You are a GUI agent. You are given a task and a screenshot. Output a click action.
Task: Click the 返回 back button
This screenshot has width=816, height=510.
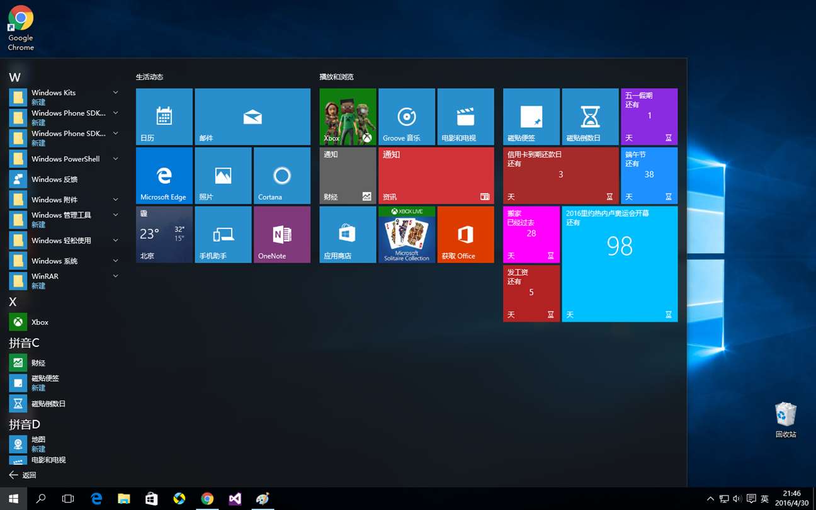click(x=23, y=475)
